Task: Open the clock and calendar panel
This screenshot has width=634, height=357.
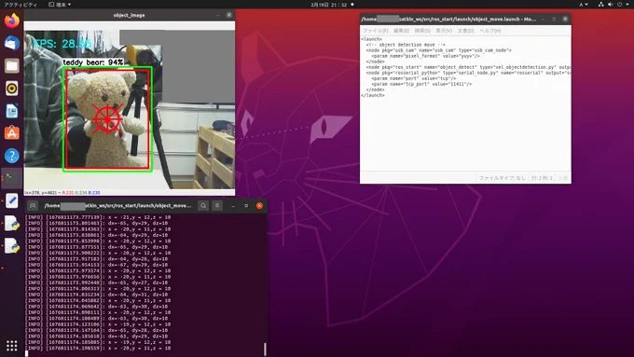Action: [x=329, y=5]
